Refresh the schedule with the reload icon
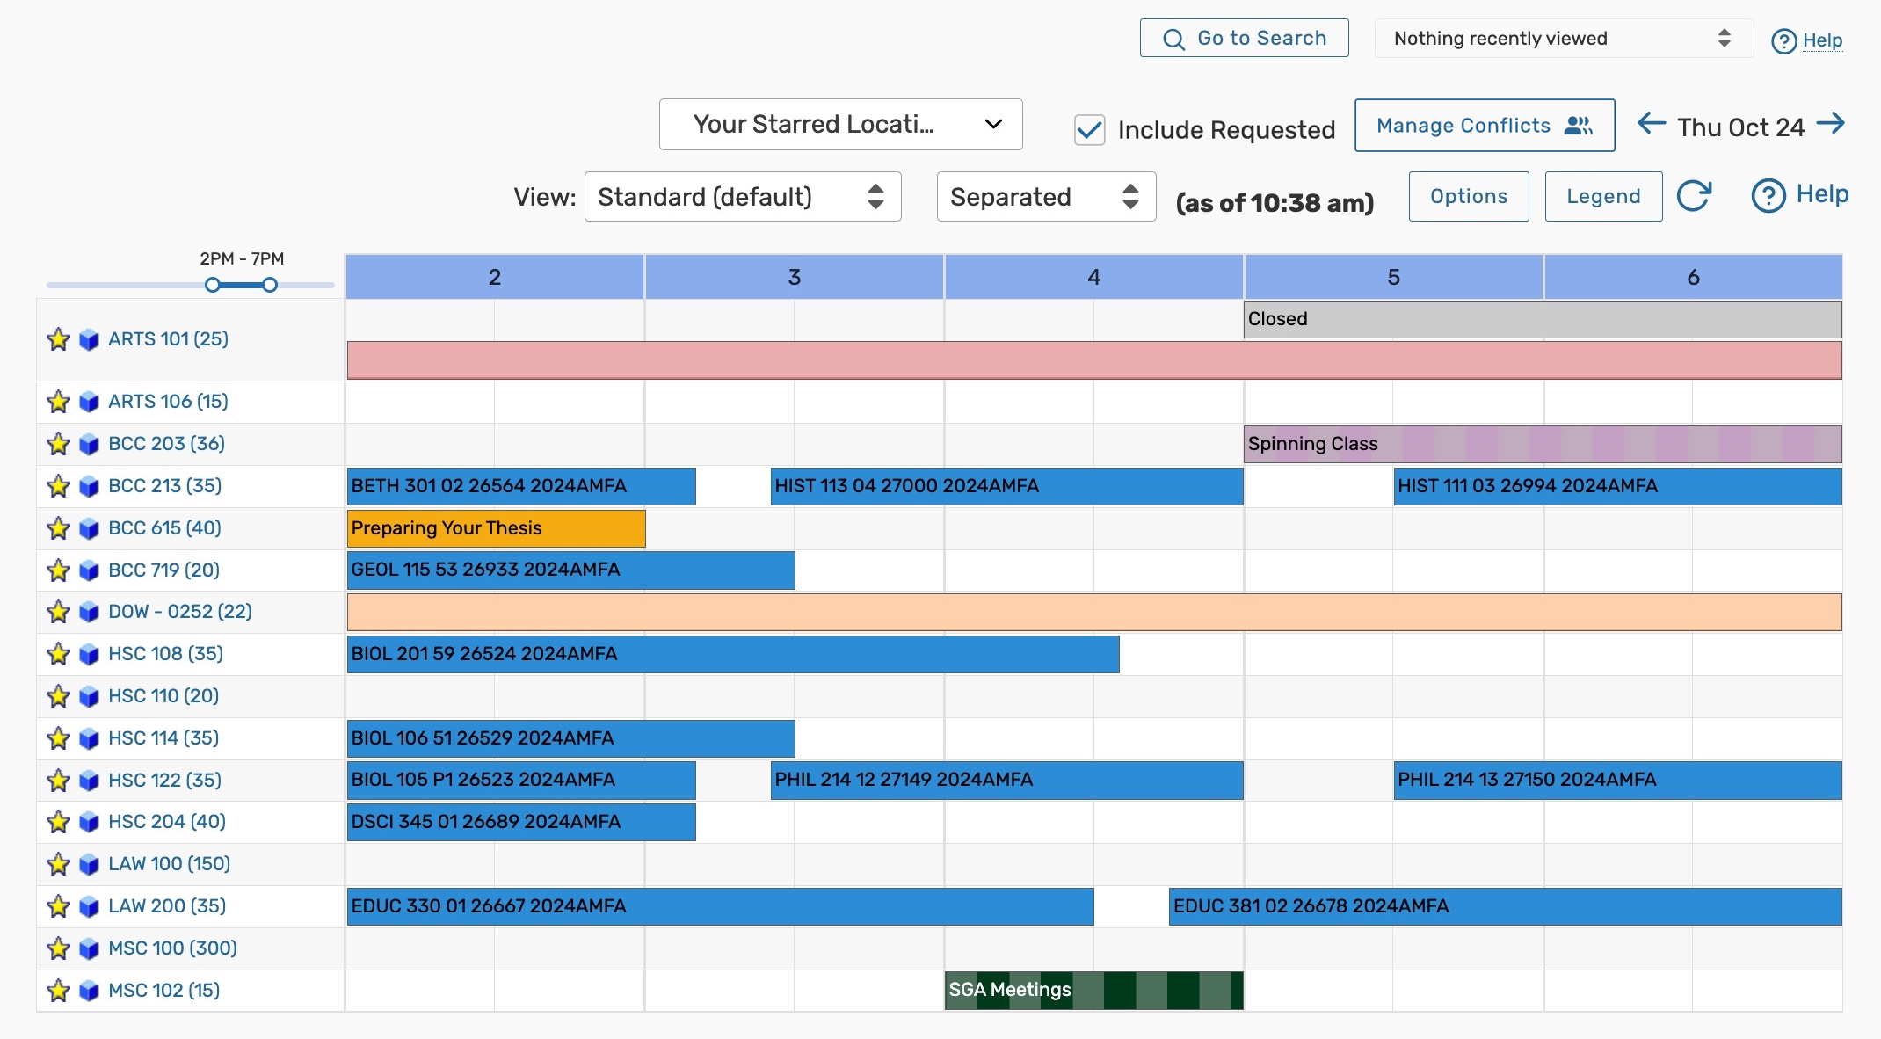The image size is (1881, 1039). coord(1696,196)
